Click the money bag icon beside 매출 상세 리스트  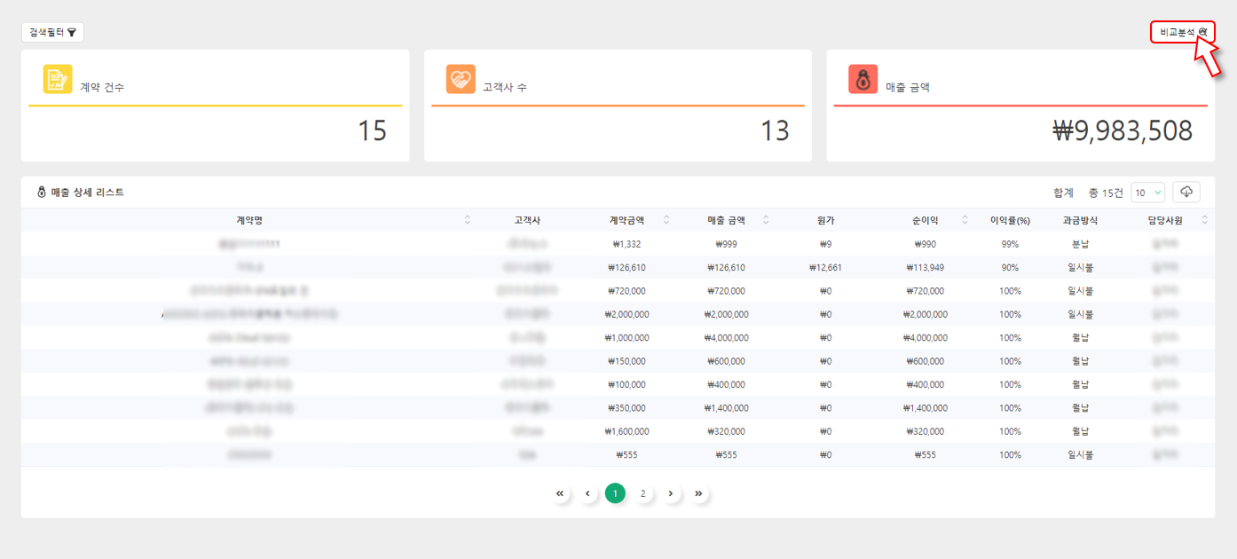click(x=41, y=193)
